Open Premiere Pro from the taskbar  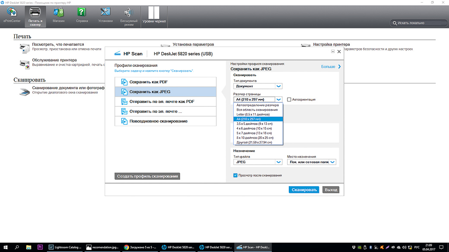40,247
